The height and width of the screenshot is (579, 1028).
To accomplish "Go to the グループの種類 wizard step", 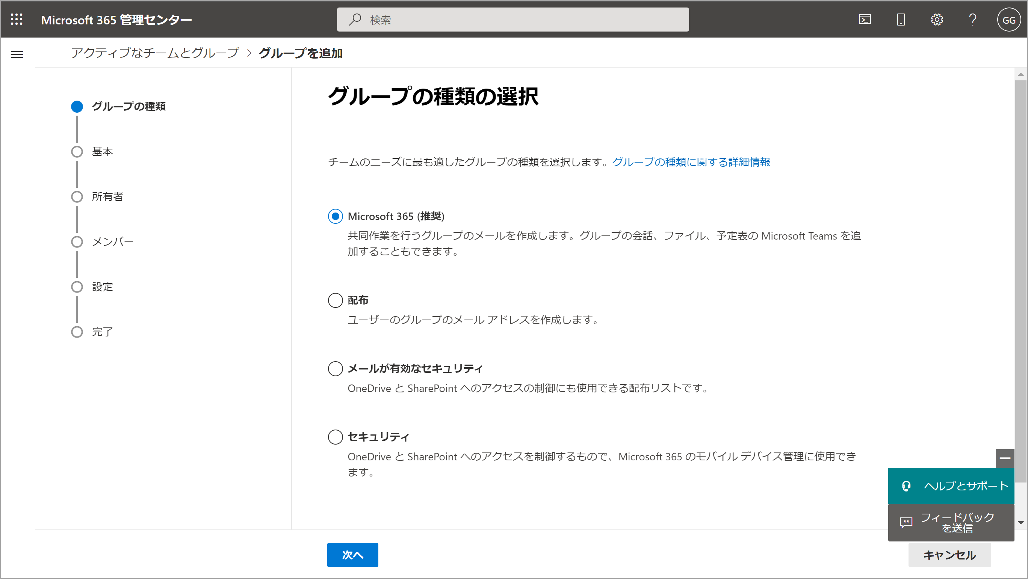I will tap(118, 107).
